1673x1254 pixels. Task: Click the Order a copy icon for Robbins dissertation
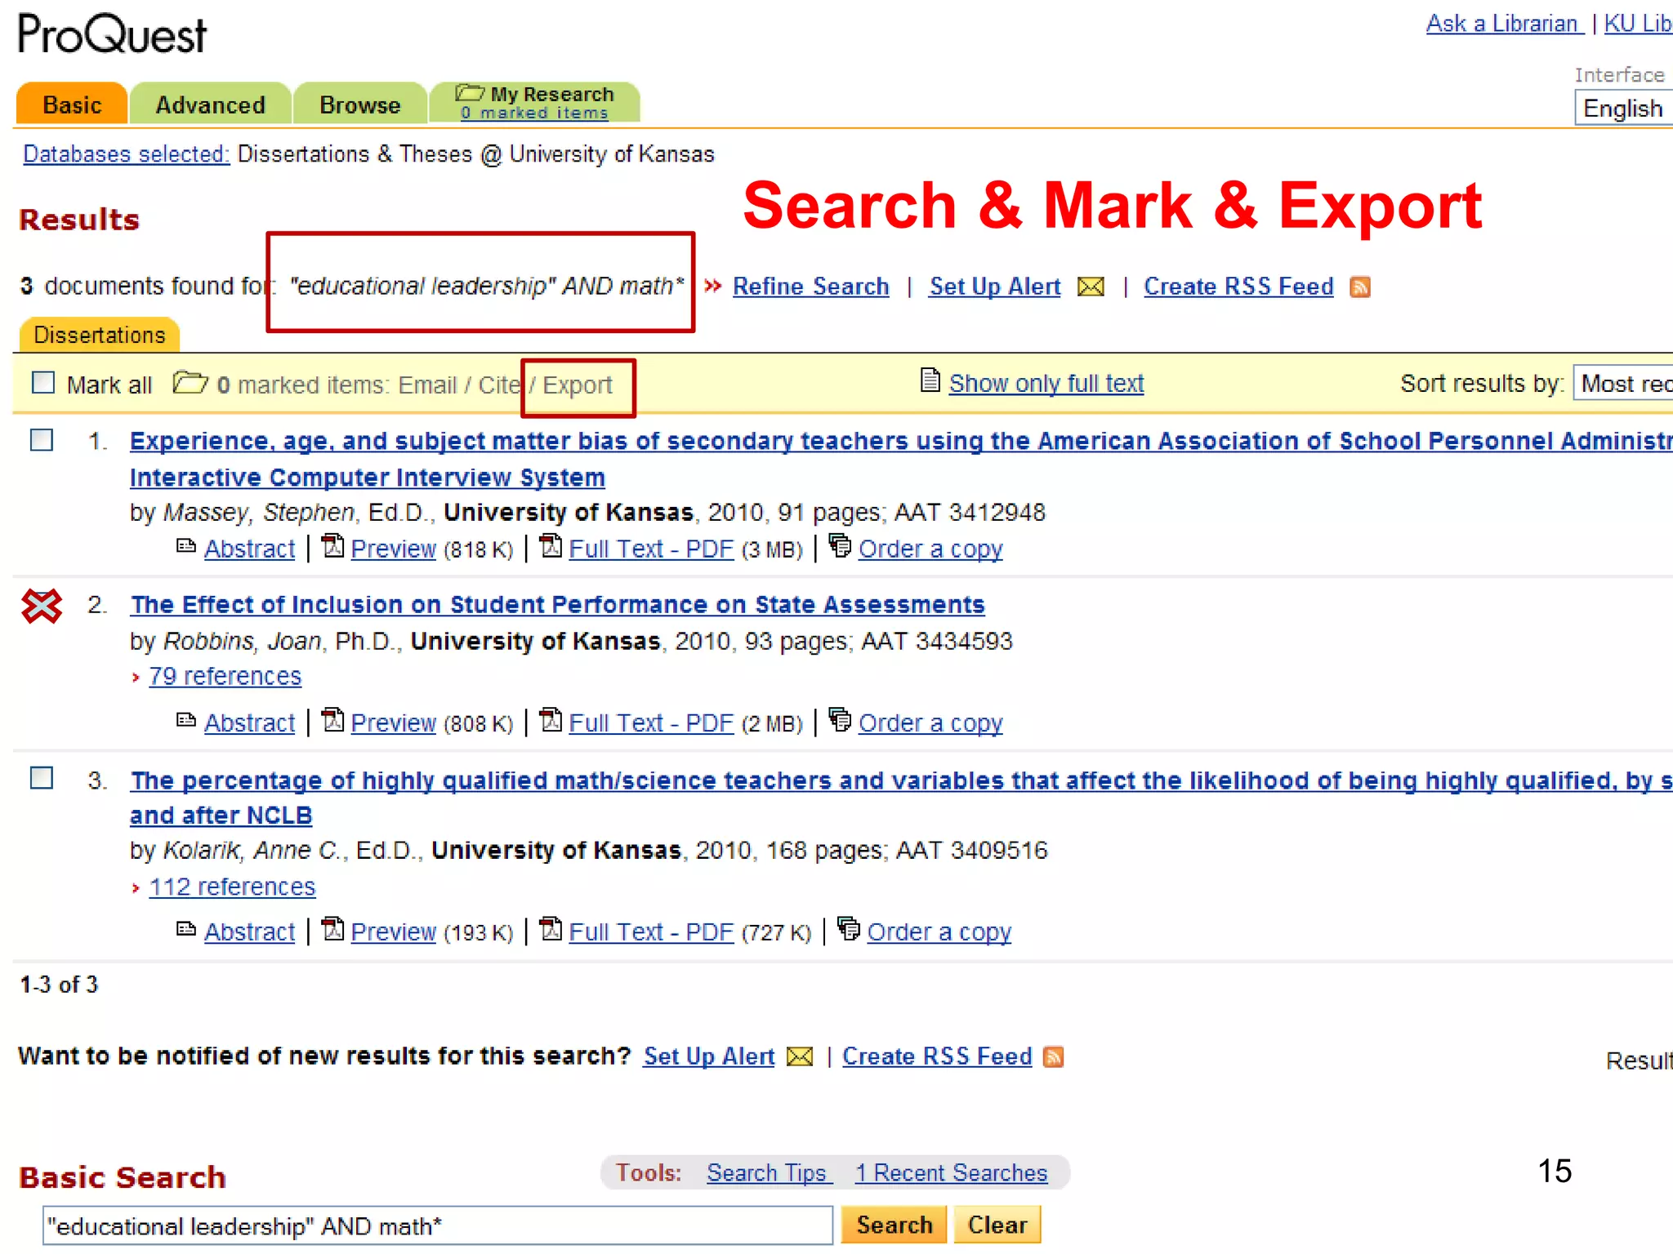tap(840, 718)
